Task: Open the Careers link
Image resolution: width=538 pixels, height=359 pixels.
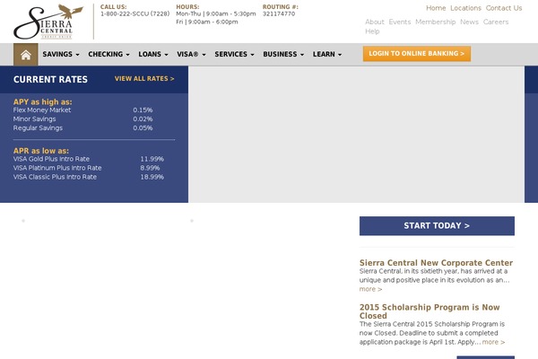Action: click(496, 22)
